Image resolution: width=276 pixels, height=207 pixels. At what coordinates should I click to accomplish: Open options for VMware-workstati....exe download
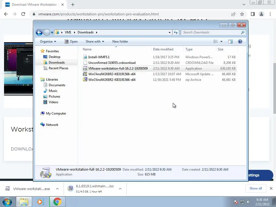[x=57, y=189]
